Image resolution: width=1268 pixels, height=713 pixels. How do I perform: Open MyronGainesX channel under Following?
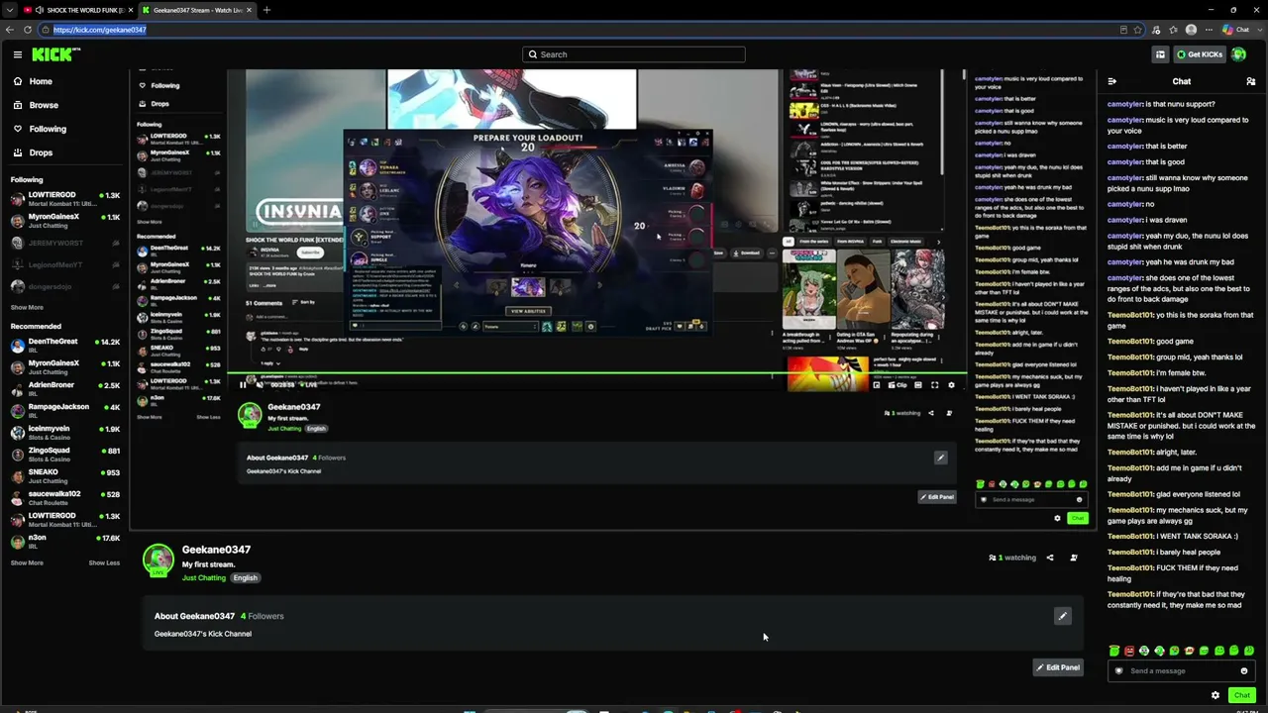click(x=65, y=220)
